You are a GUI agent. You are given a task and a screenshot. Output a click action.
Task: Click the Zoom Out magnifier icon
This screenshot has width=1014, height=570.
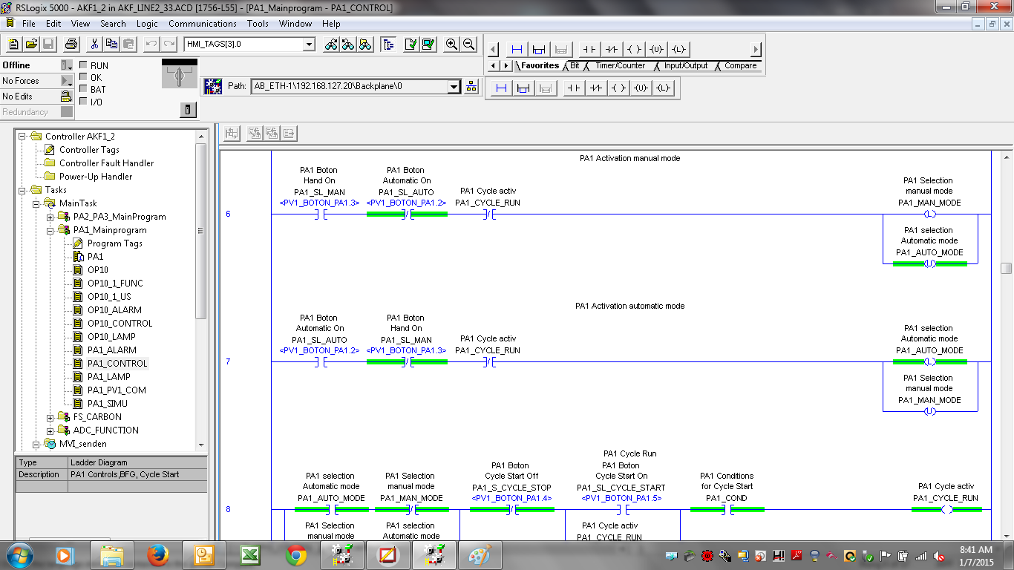tap(469, 45)
